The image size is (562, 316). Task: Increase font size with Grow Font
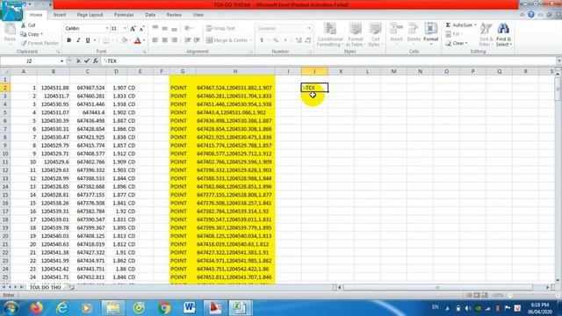[x=133, y=28]
